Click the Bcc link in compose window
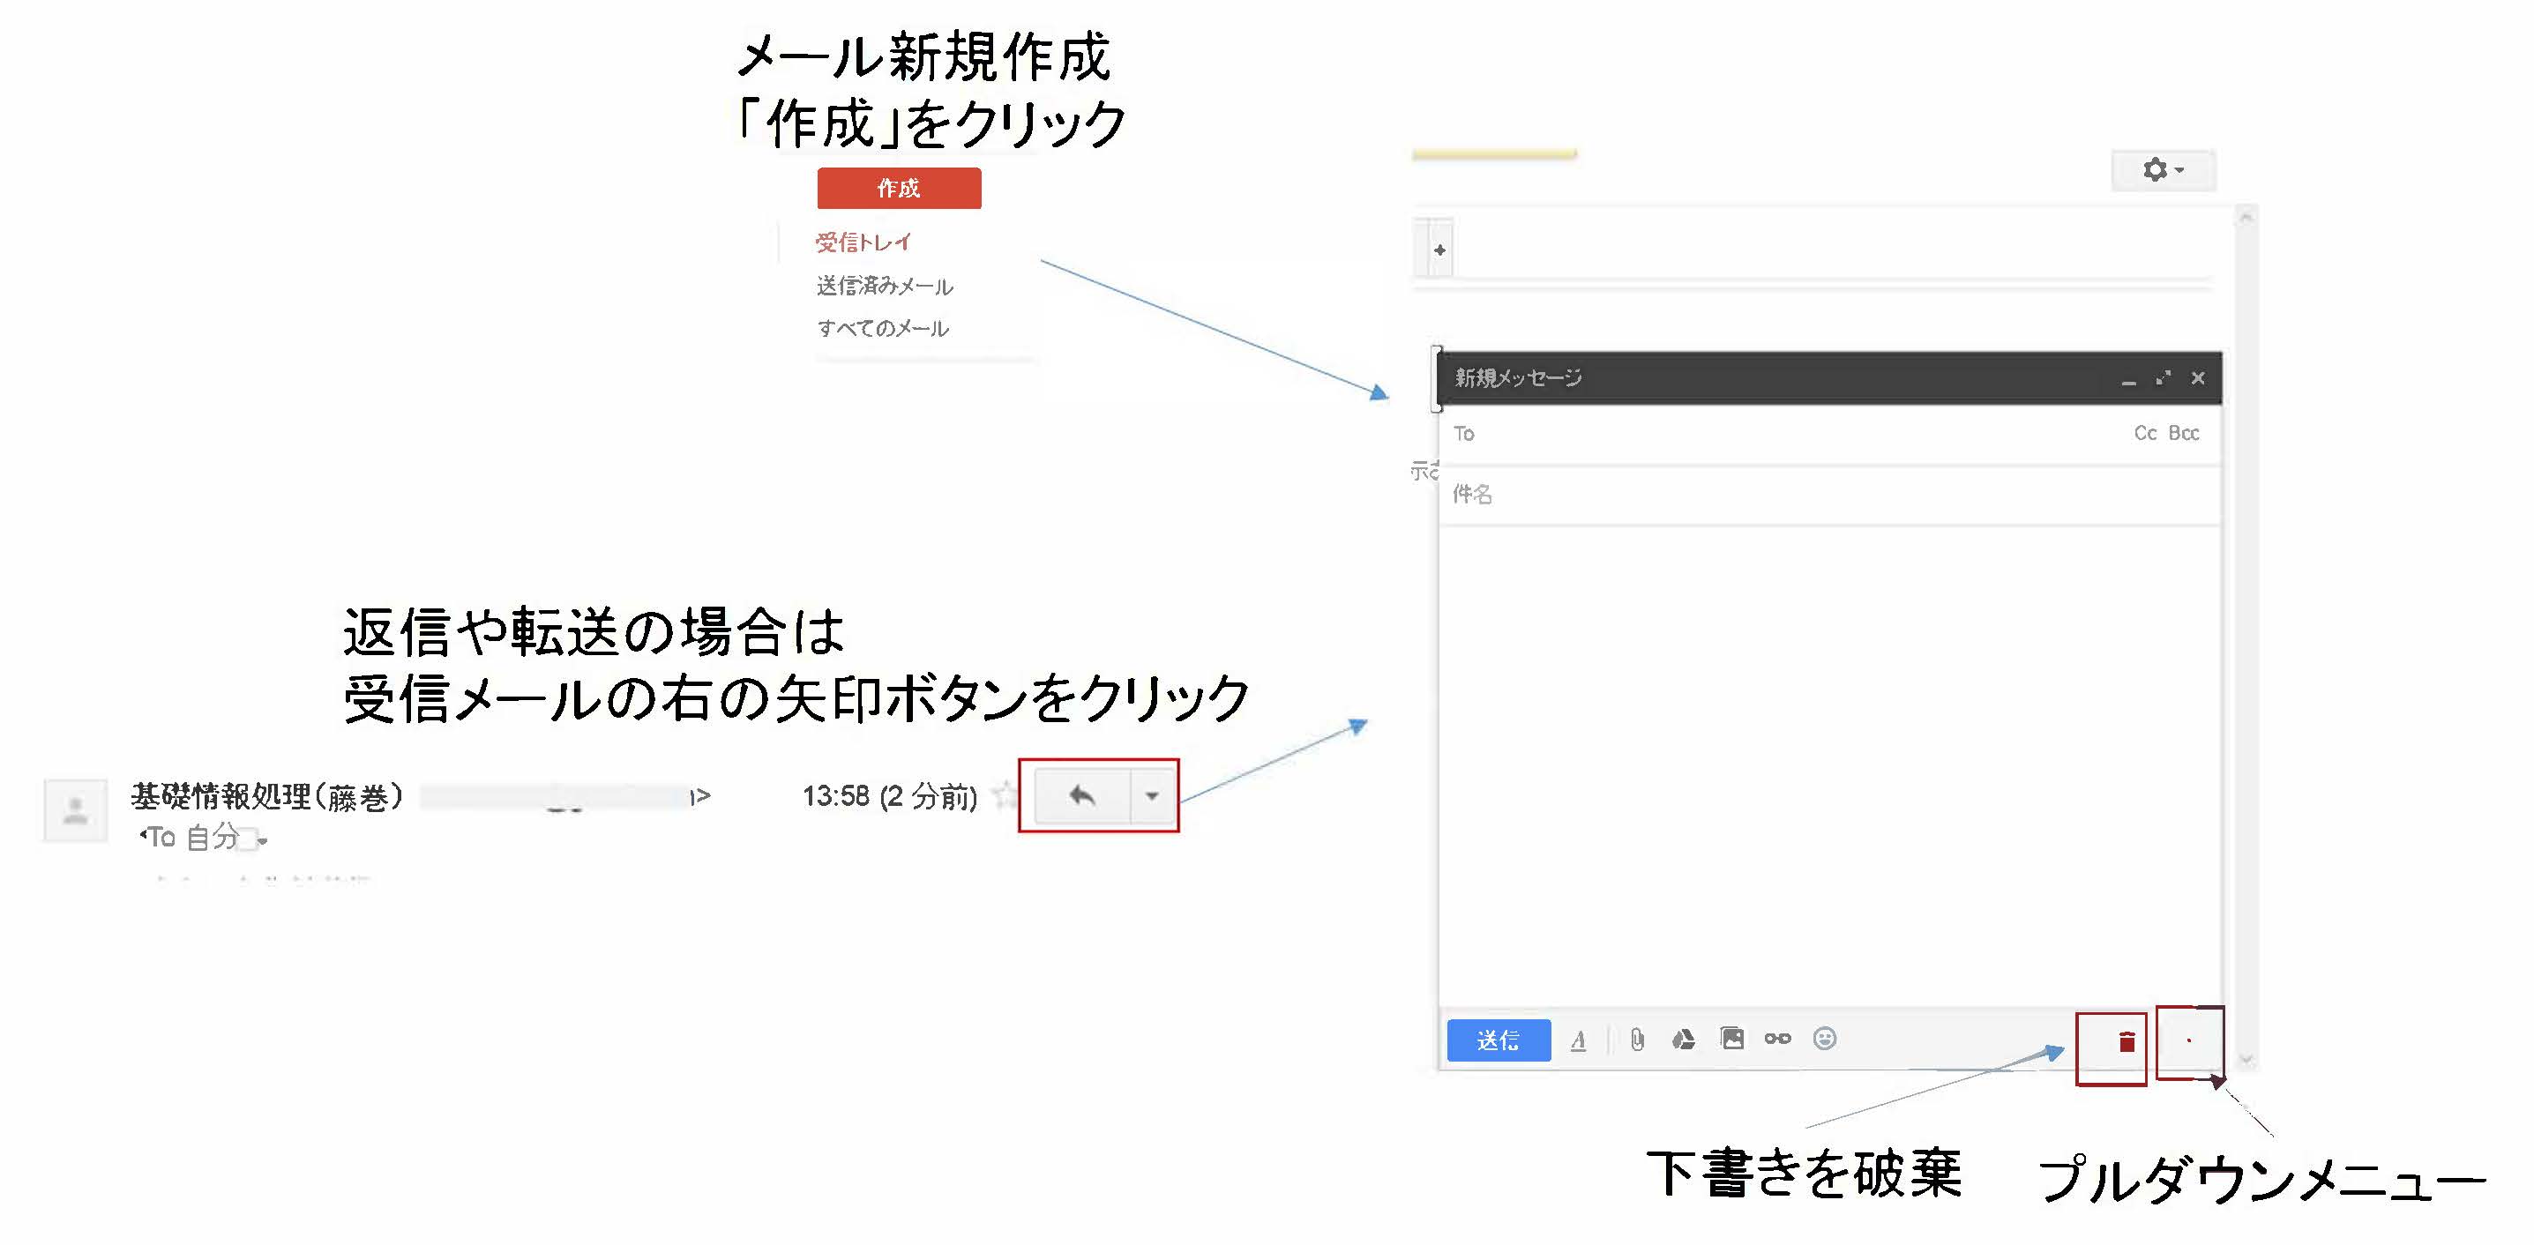2534x1245 pixels. (2183, 434)
